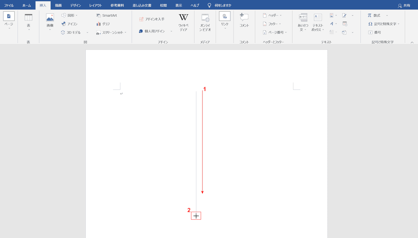Expand the Quick Parts dropdown arrow
Screen dimensions: 418x238
pyautogui.click(x=336, y=15)
